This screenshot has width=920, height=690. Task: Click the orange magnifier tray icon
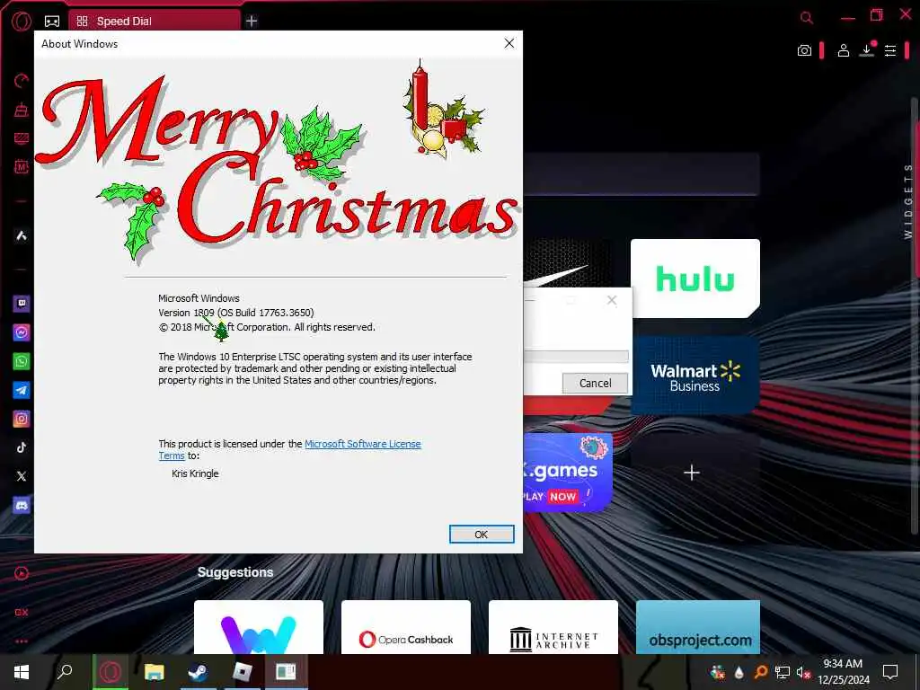(x=760, y=672)
